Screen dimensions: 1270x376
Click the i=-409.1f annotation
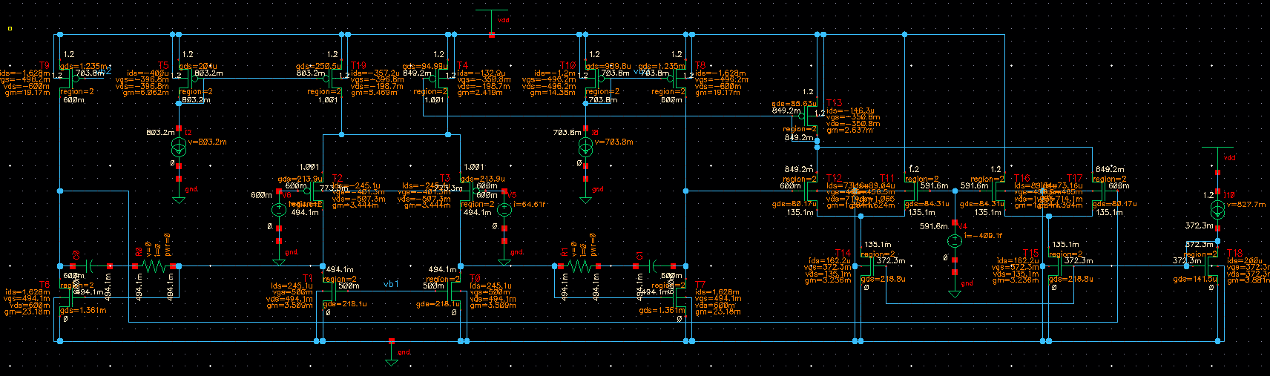click(x=984, y=236)
